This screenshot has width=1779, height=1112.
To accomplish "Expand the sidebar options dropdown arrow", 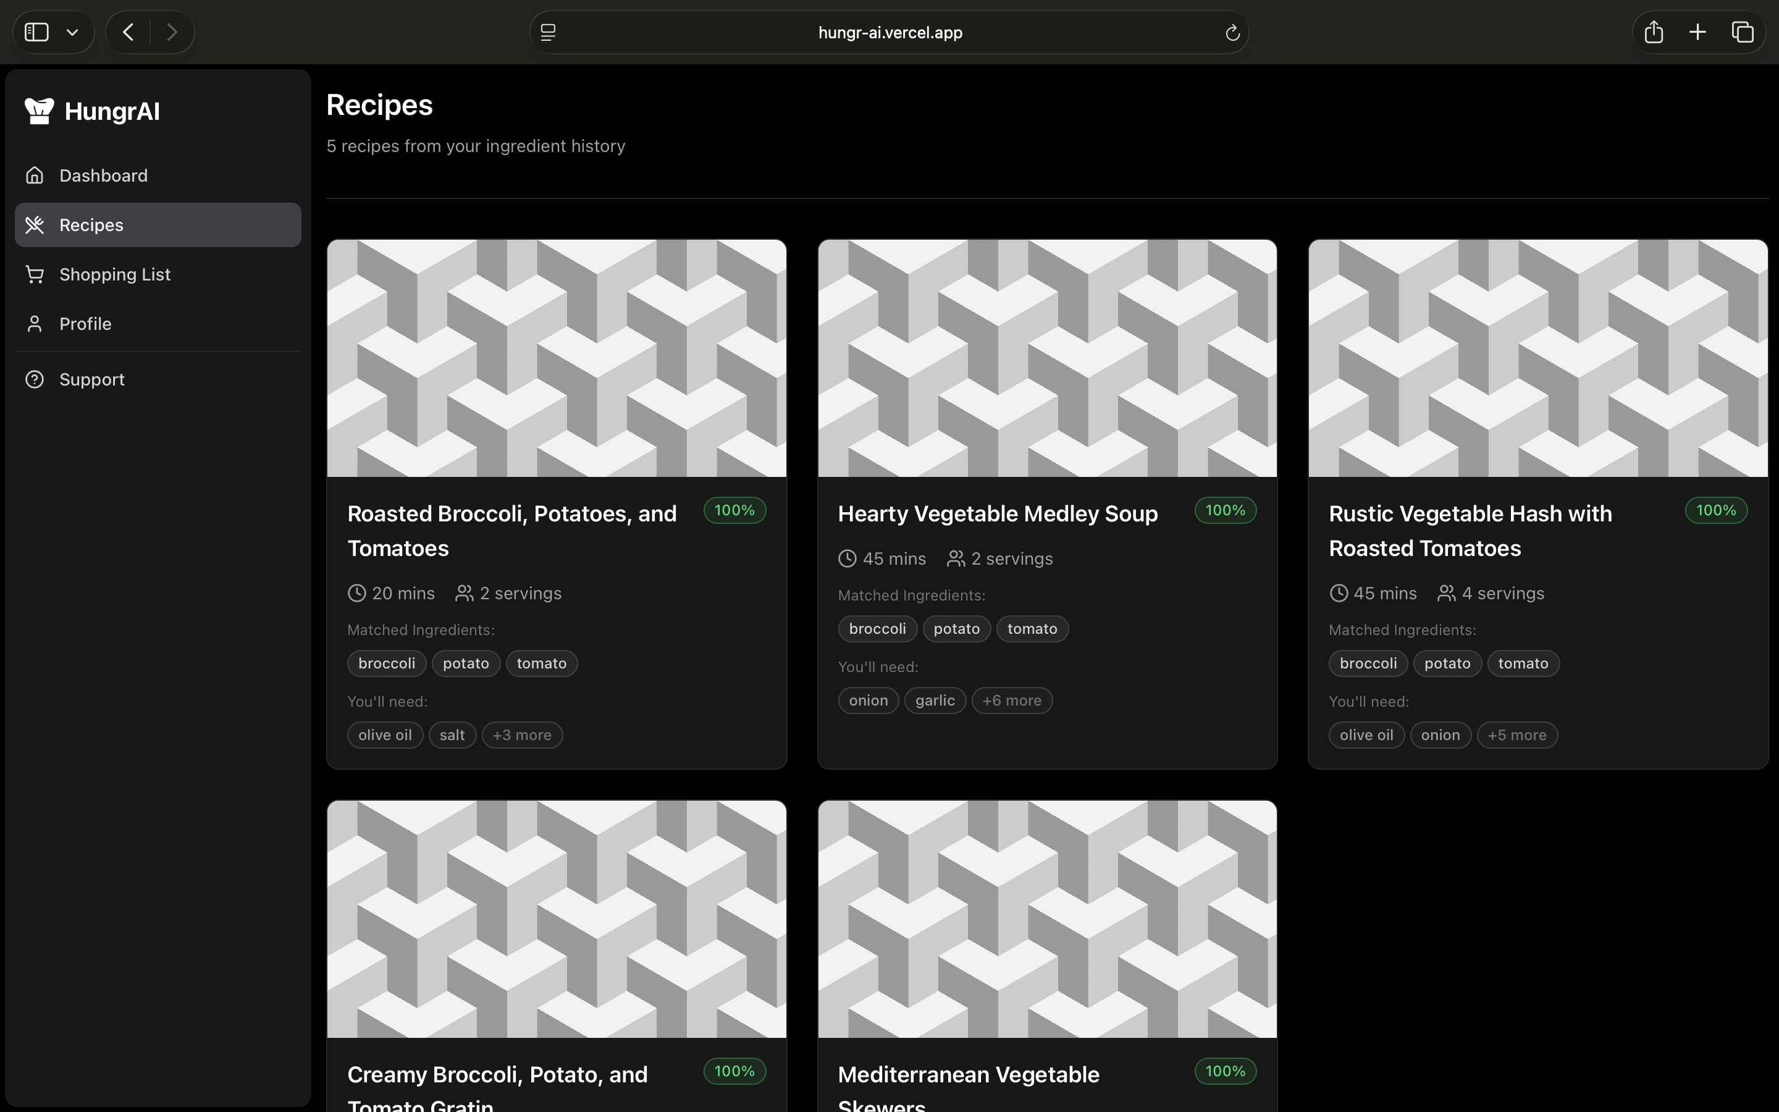I will pos(72,32).
